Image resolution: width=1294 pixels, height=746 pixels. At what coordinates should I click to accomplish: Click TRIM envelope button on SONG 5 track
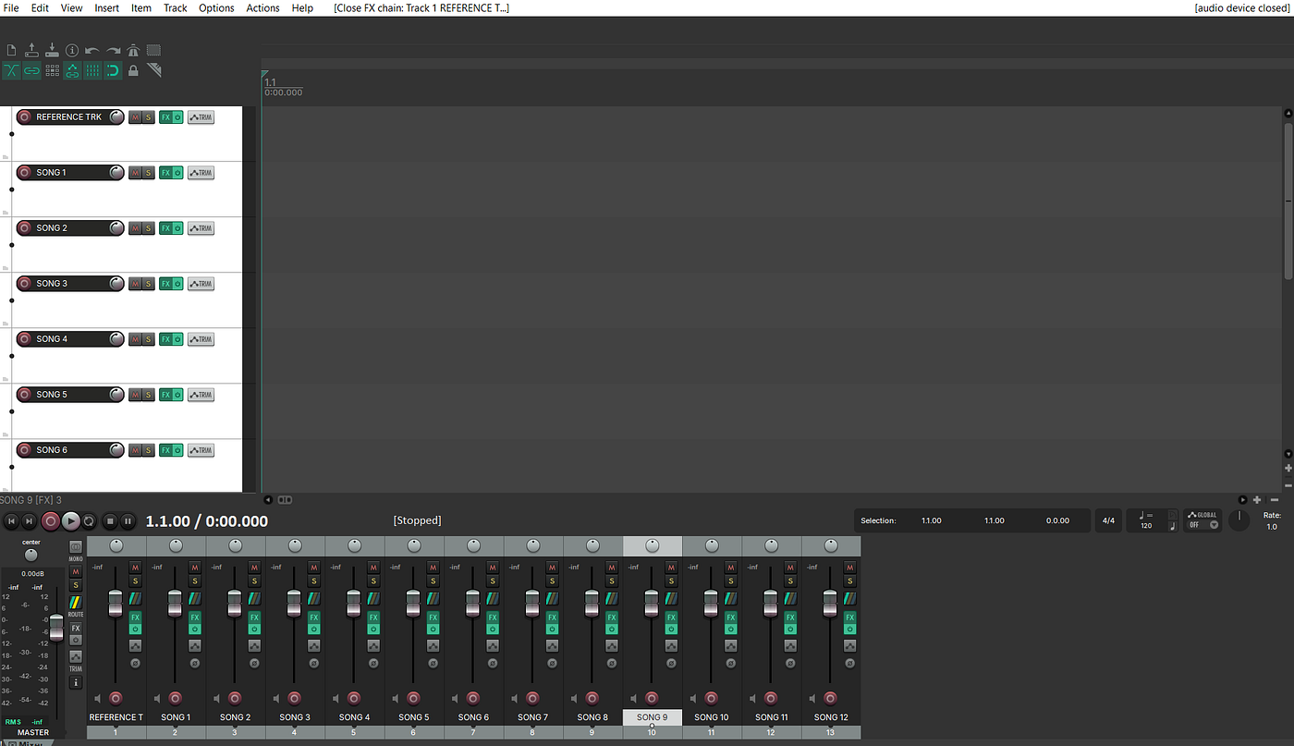(201, 395)
